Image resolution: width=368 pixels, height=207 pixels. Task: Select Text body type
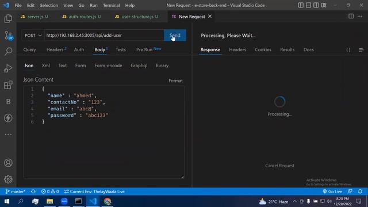pos(63,66)
